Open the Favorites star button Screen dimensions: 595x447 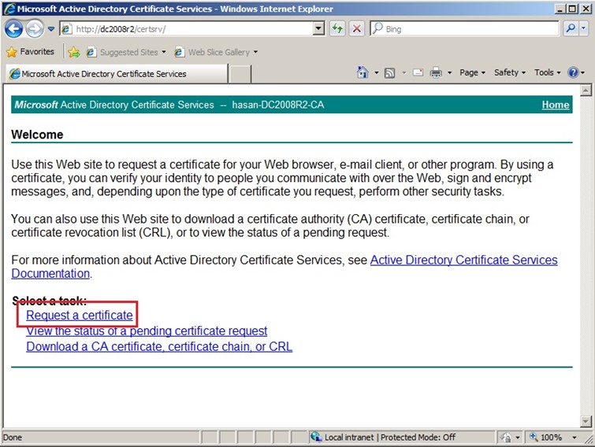point(31,52)
